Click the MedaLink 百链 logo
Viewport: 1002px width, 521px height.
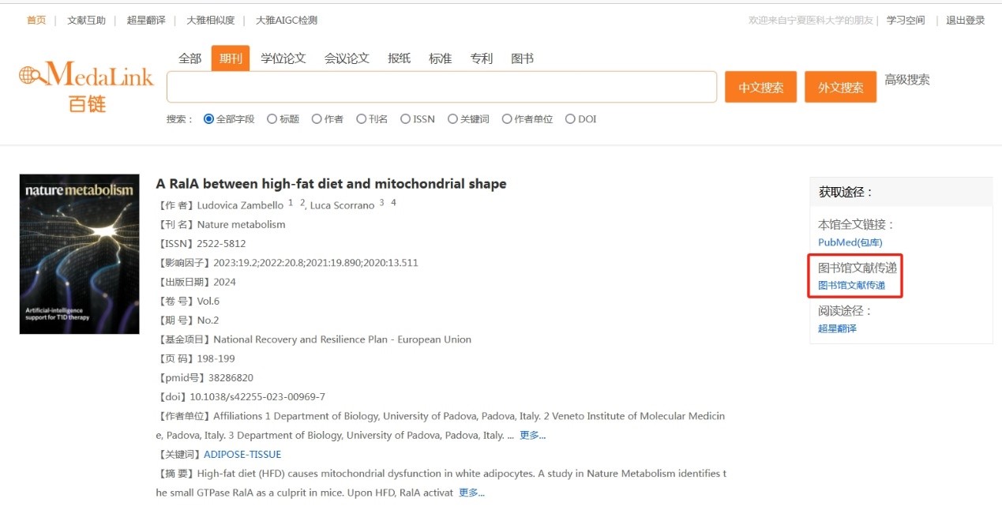coord(85,85)
